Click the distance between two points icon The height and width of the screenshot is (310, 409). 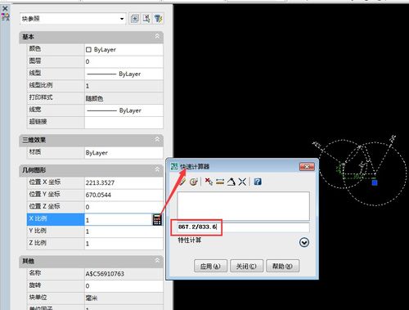(220, 182)
